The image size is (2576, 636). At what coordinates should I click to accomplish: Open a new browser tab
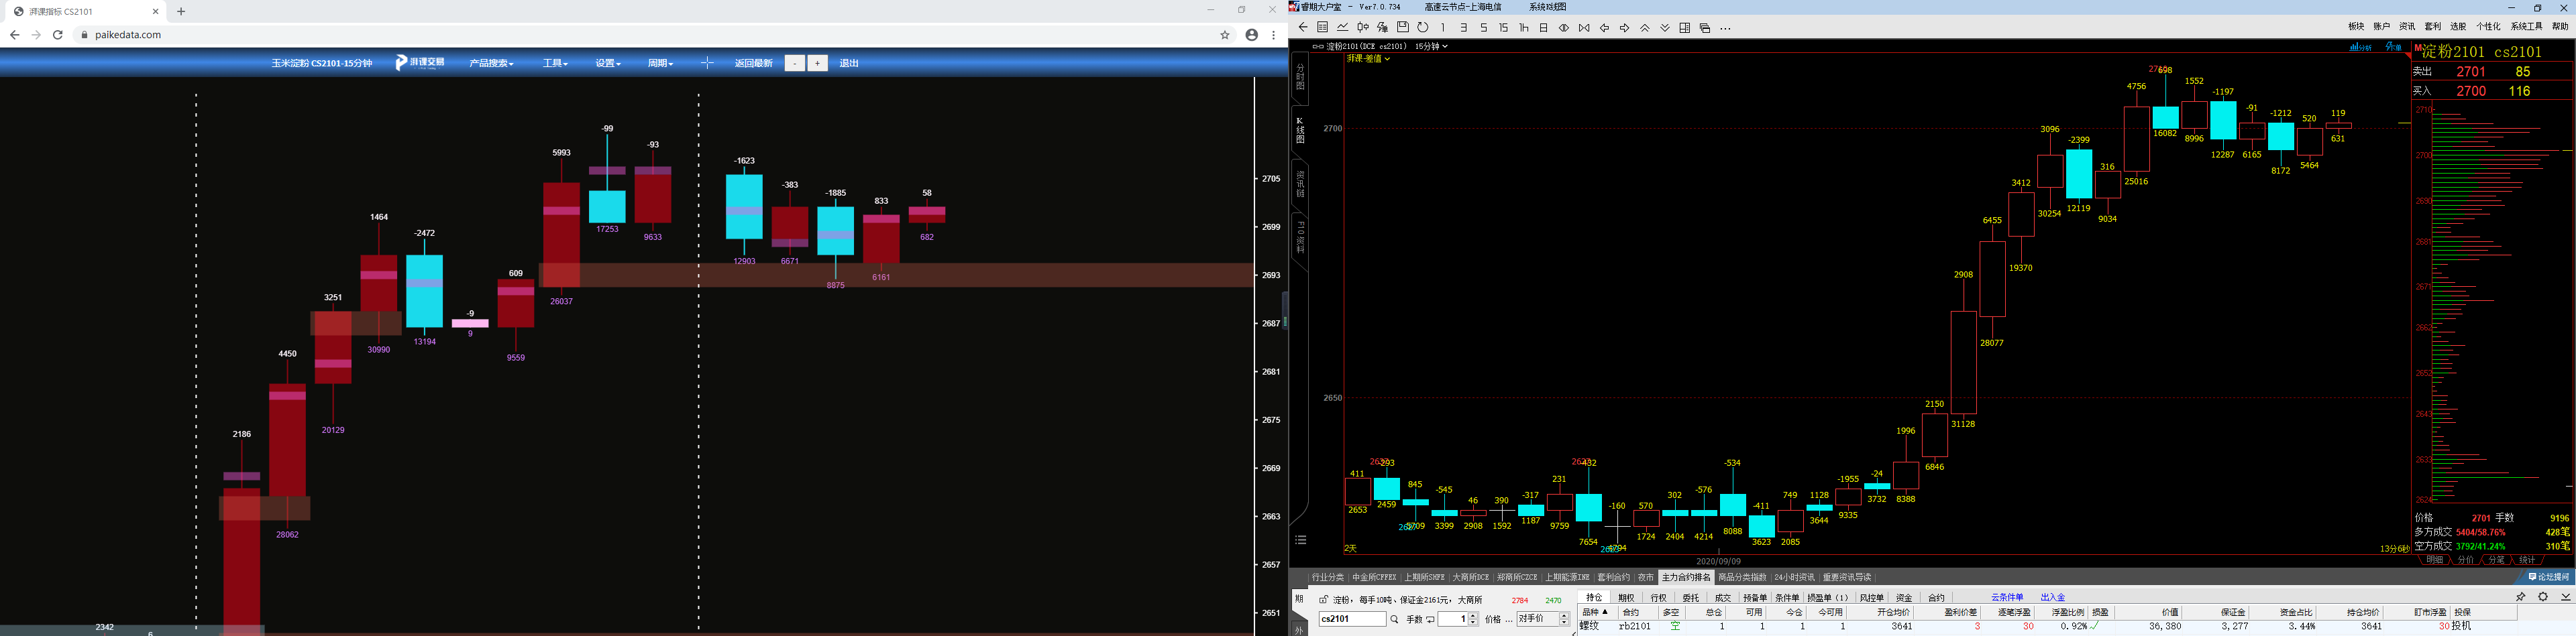point(181,11)
